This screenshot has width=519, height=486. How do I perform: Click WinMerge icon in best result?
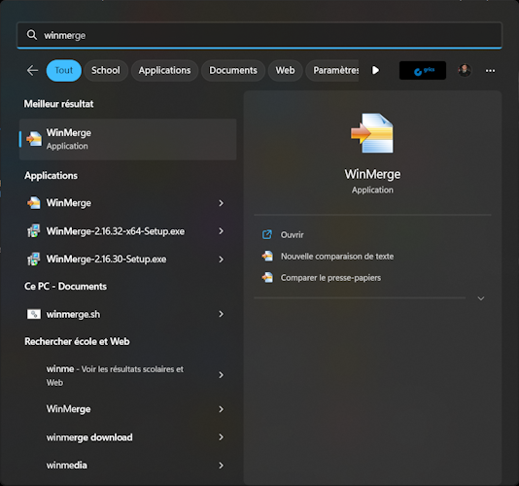tap(34, 139)
